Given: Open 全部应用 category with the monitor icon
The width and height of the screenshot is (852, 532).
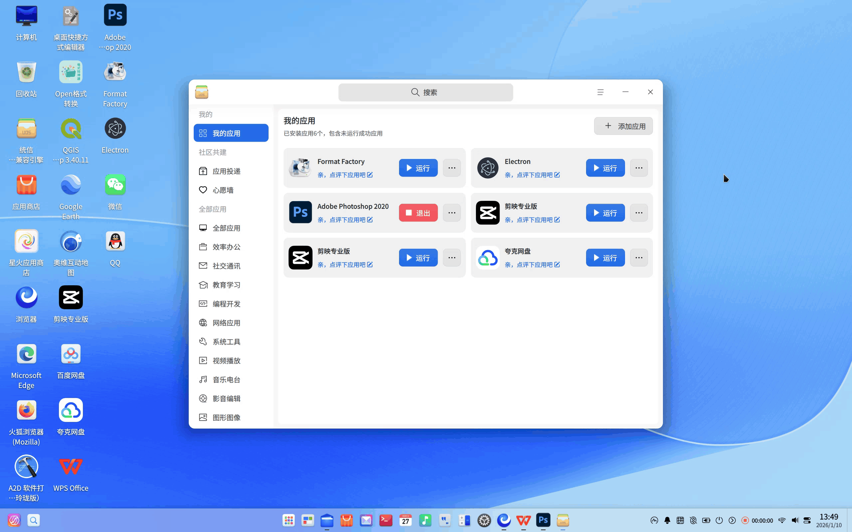Looking at the screenshot, I should (231, 228).
